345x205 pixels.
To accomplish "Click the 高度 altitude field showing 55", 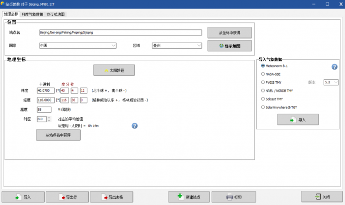I will (x=44, y=110).
